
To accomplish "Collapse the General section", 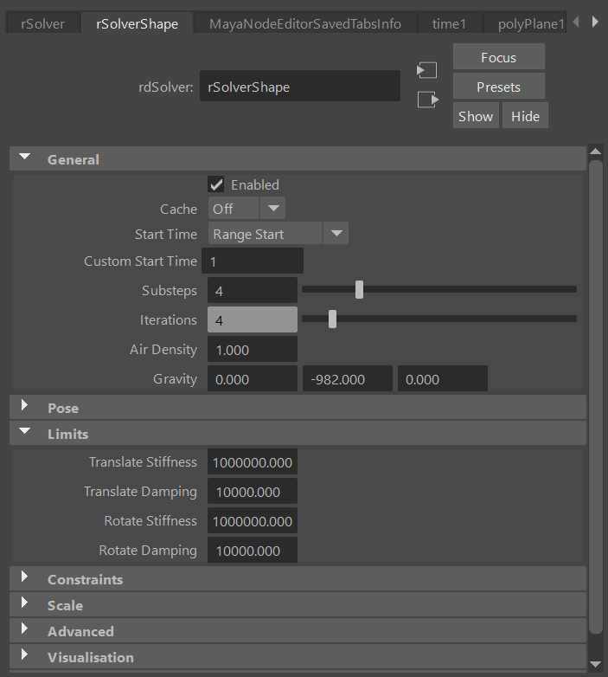I will click(x=25, y=158).
